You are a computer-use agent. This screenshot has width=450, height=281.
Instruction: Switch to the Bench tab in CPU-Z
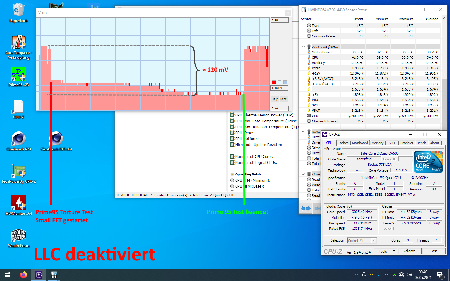coord(421,143)
